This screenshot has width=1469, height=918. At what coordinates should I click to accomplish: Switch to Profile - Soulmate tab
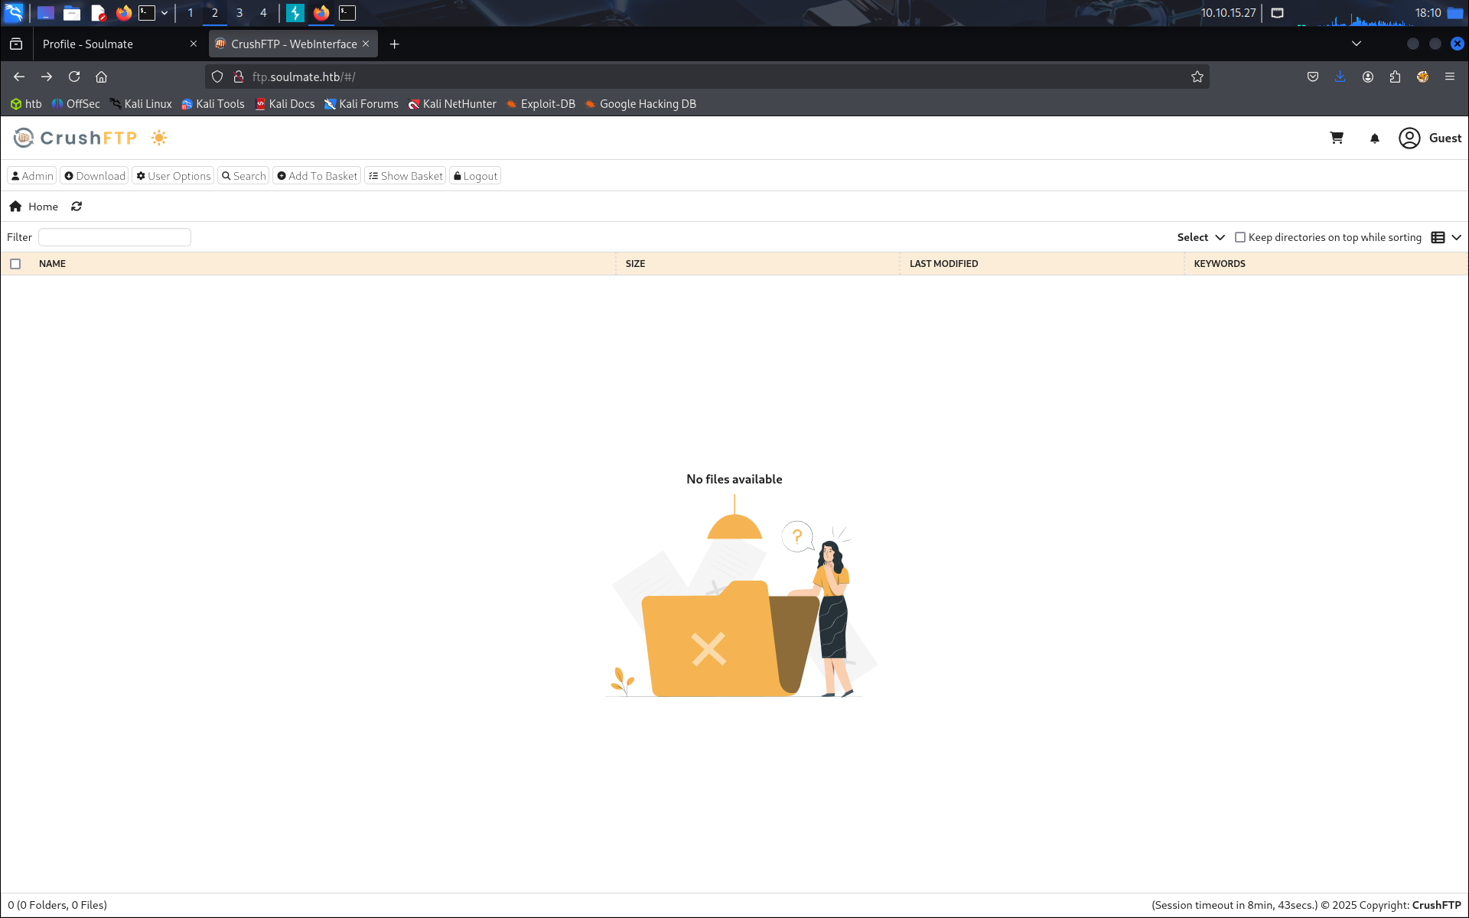click(115, 44)
